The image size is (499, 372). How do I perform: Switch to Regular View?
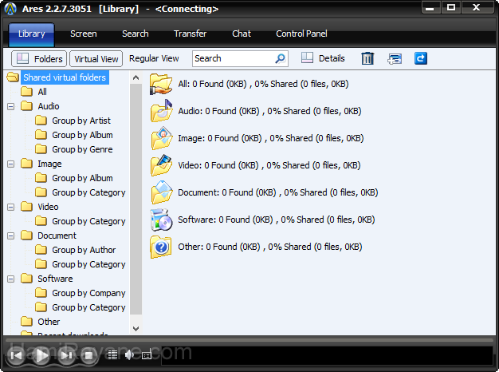tap(154, 58)
